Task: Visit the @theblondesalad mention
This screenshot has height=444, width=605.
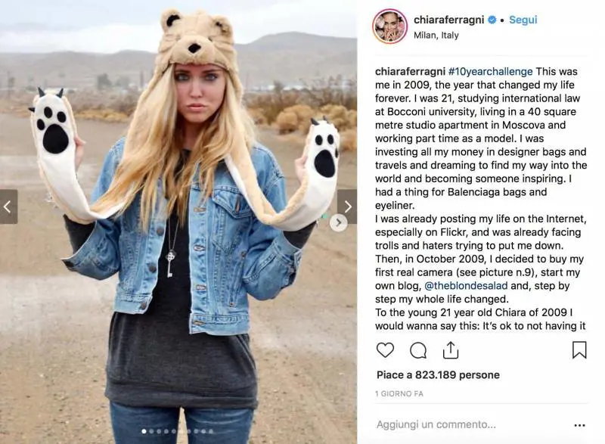Action: click(466, 285)
